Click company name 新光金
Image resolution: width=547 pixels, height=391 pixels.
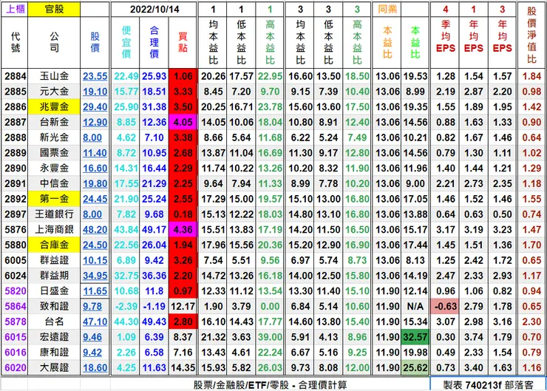coord(54,137)
